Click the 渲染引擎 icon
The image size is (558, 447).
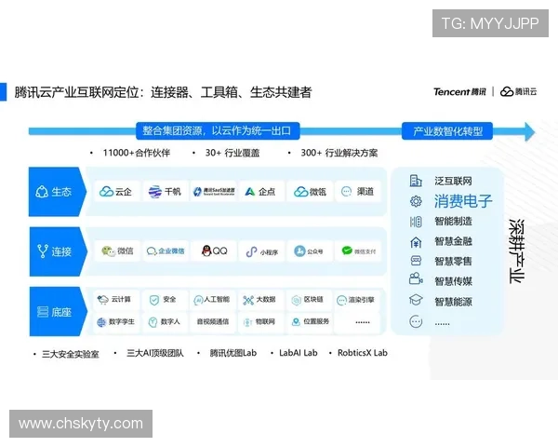(x=341, y=300)
